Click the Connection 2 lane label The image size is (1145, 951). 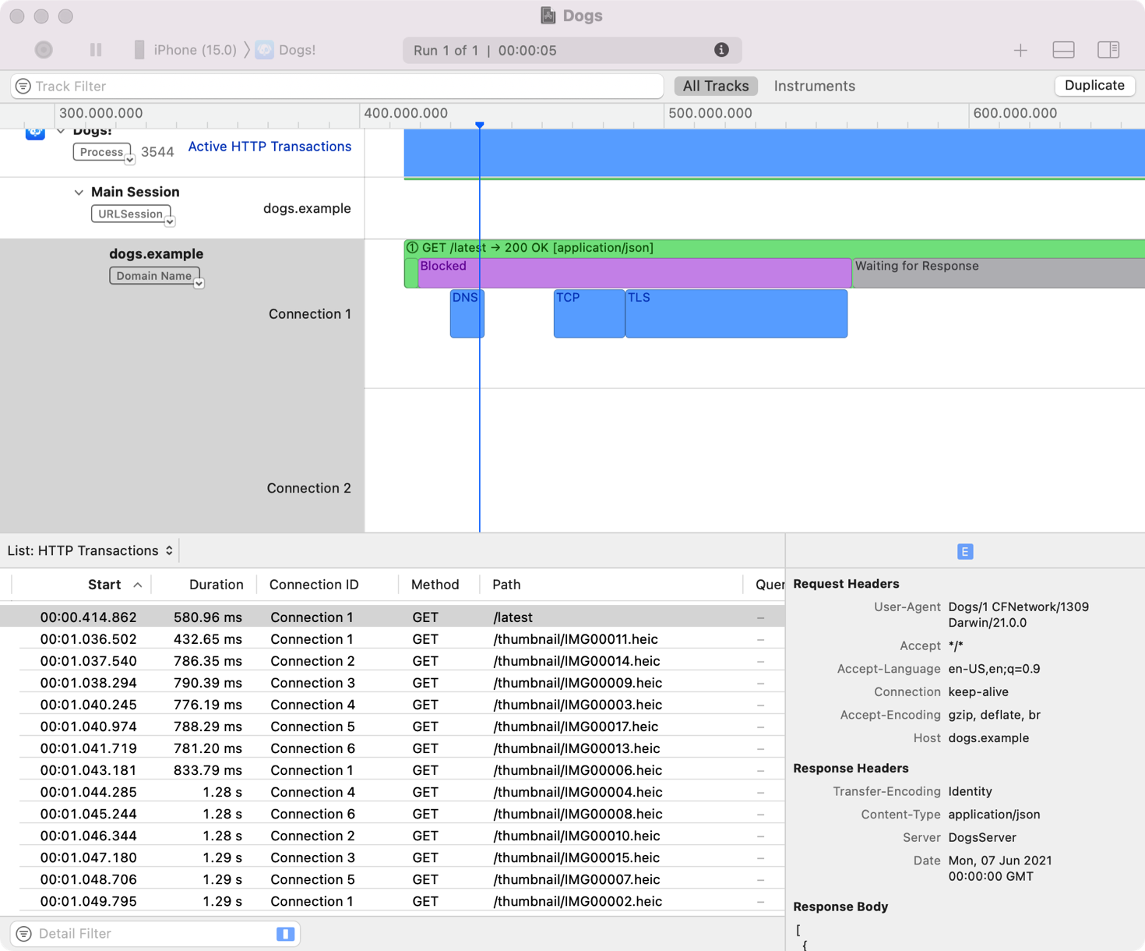tap(309, 488)
